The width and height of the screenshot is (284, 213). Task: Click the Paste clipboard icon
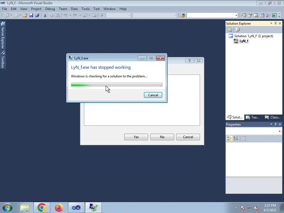pyautogui.click(x=57, y=16)
